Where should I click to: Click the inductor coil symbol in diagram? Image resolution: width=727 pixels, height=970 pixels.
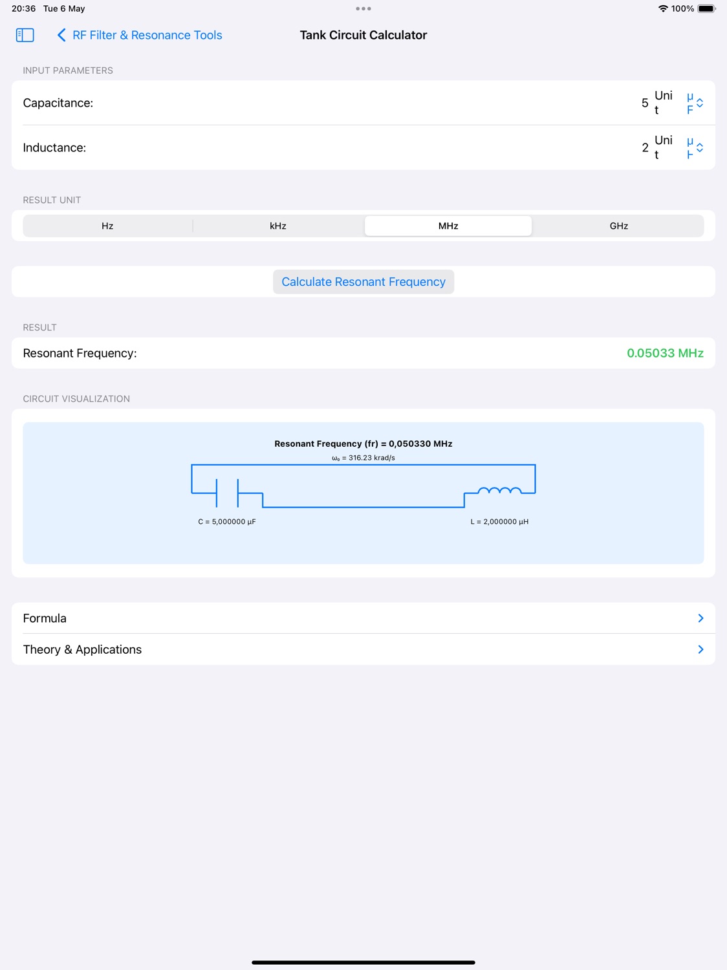[x=499, y=491]
